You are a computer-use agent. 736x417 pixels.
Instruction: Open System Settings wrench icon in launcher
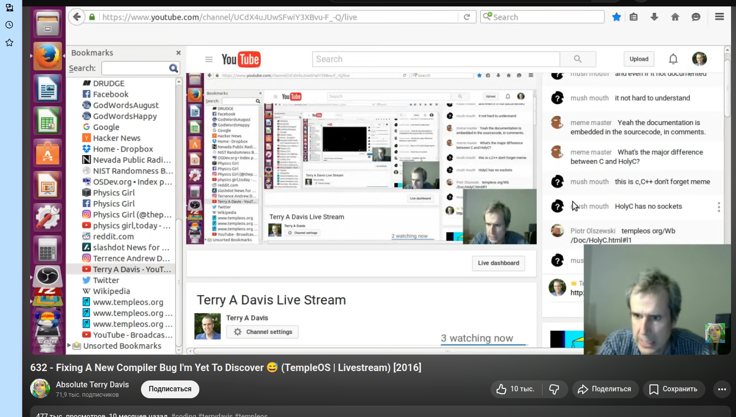pos(47,217)
